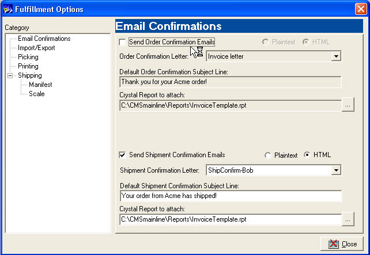370x255 pixels.
Task: Click the Close button at bottom
Action: pyautogui.click(x=342, y=244)
